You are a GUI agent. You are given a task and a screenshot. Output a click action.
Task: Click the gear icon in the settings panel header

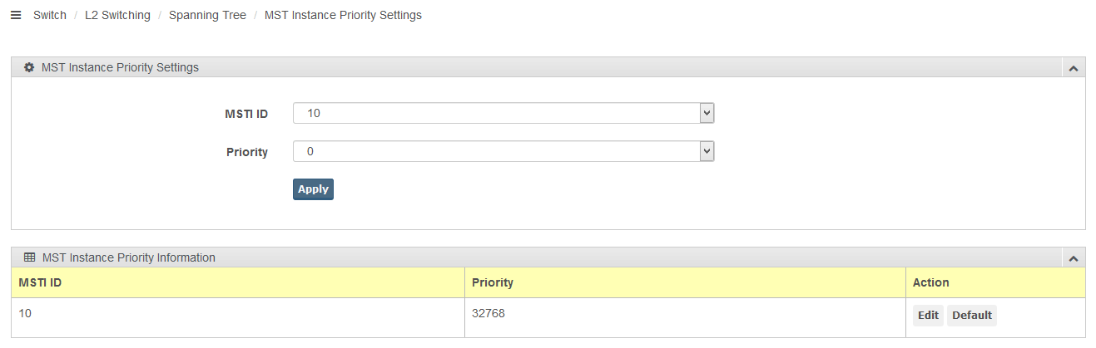pos(29,67)
